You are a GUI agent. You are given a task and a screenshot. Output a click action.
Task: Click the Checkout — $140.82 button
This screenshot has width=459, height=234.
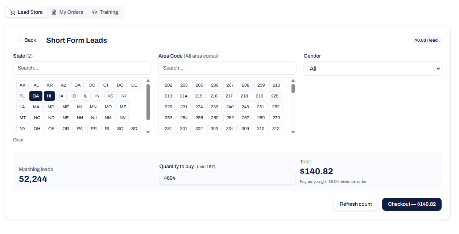412,204
